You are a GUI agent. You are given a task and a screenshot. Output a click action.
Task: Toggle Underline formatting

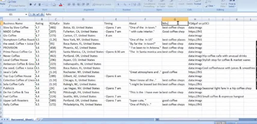(x=39, y=5)
